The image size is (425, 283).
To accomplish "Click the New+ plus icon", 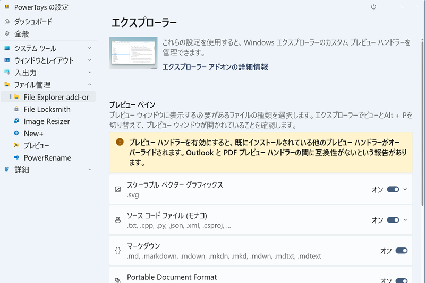I will (x=16, y=133).
